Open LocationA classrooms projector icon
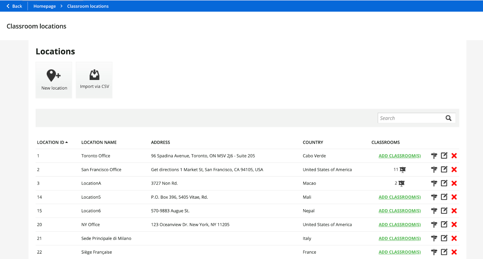Image resolution: width=483 pixels, height=259 pixels. [401, 183]
